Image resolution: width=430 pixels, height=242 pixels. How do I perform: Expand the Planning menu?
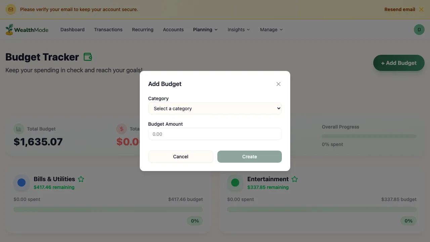tap(205, 30)
